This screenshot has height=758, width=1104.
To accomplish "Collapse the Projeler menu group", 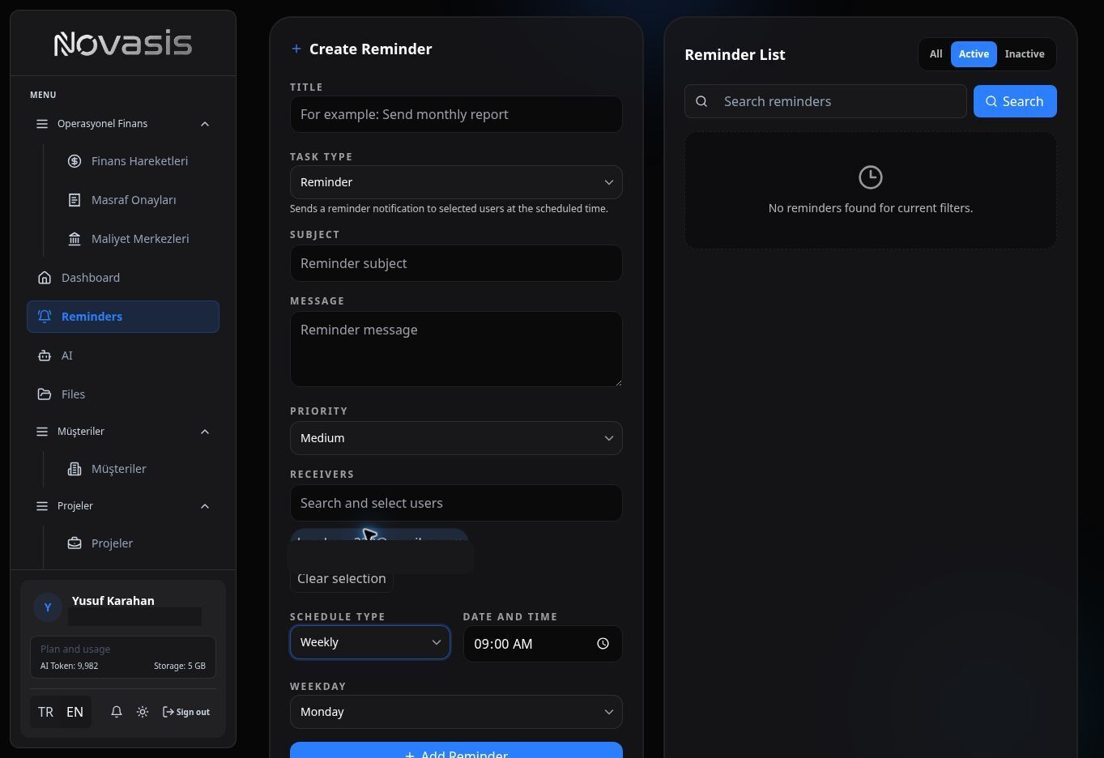I will pyautogui.click(x=123, y=506).
